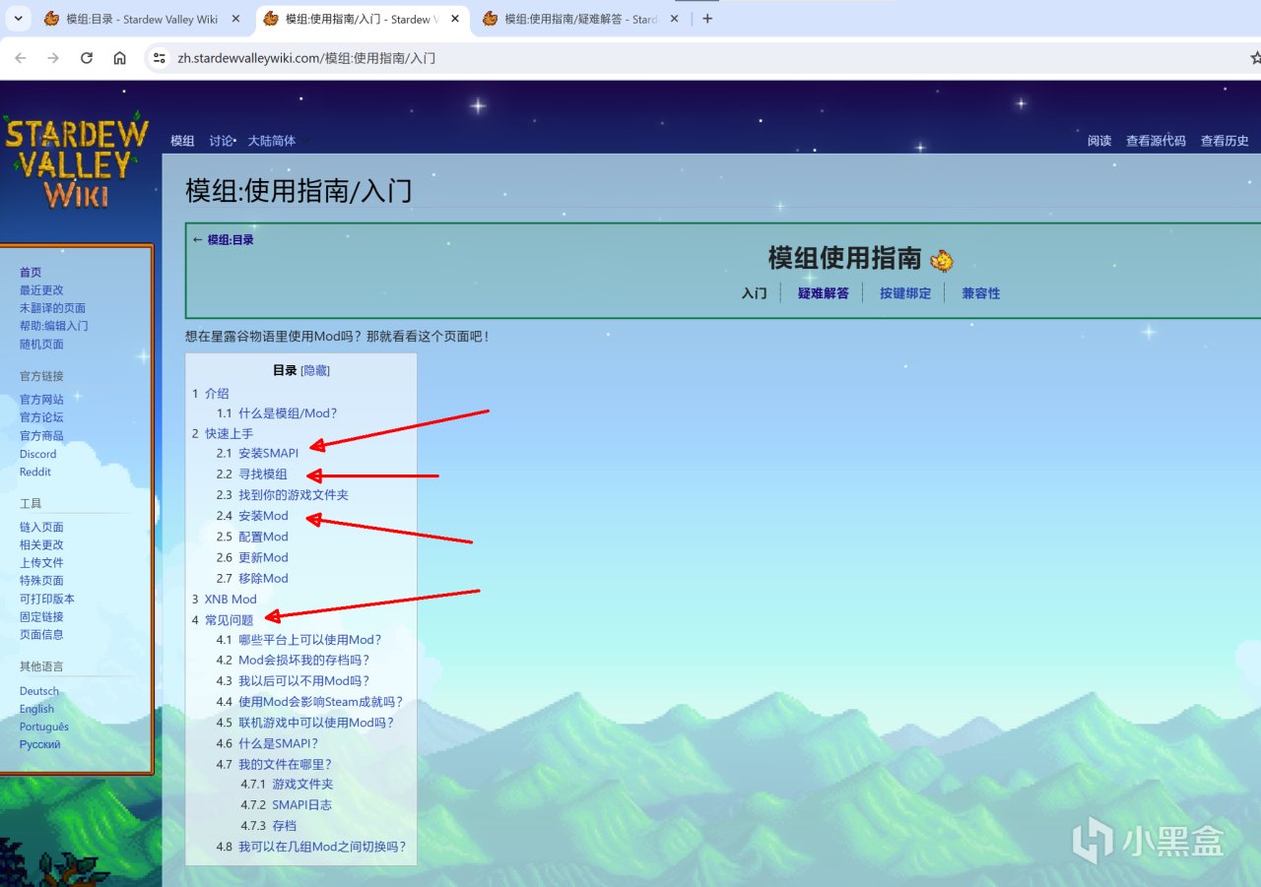Open the tab search dropdown

click(x=18, y=19)
